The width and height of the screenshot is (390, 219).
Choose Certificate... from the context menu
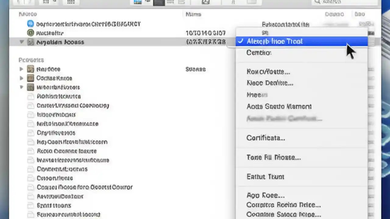click(266, 138)
